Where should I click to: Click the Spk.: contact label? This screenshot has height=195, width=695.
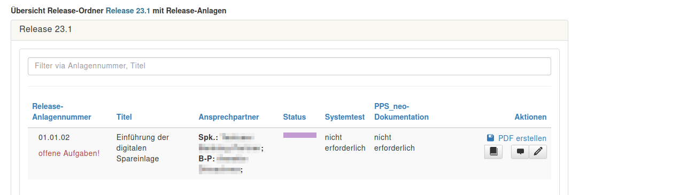pyautogui.click(x=207, y=138)
